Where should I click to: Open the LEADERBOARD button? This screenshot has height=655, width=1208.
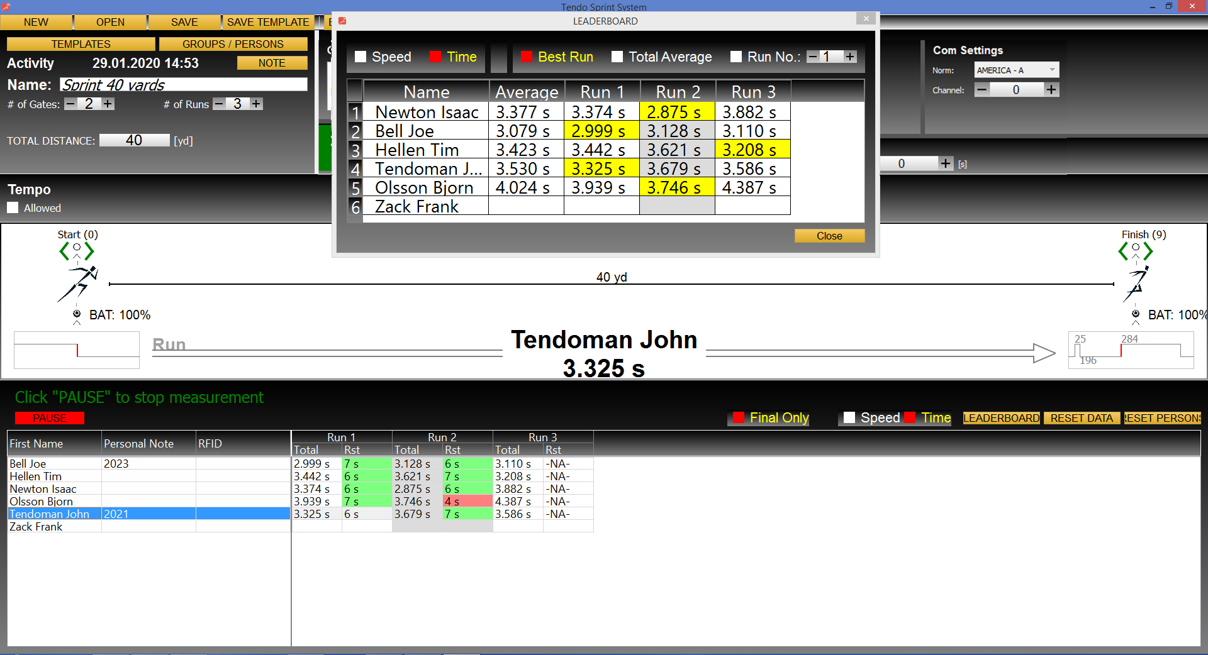coord(1001,418)
